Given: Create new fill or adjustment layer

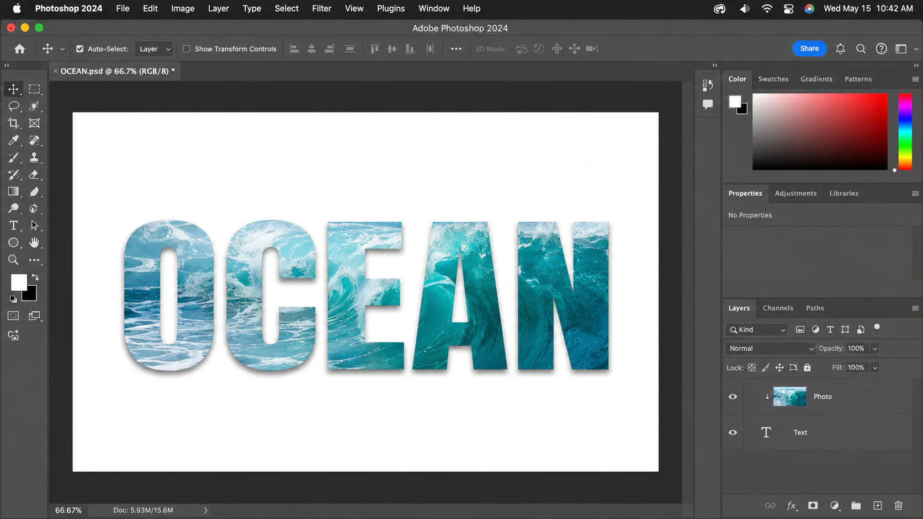Looking at the screenshot, I should pyautogui.click(x=835, y=506).
